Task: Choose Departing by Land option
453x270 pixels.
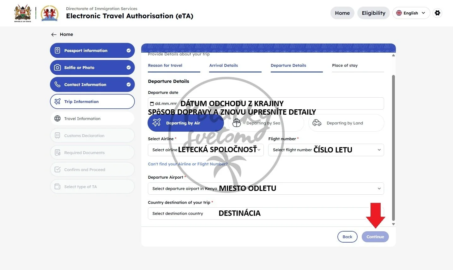Action: pos(346,123)
